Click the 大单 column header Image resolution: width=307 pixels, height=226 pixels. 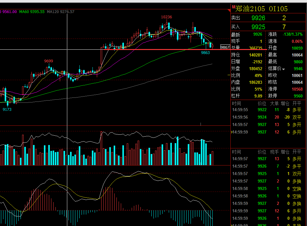[x=274, y=103]
